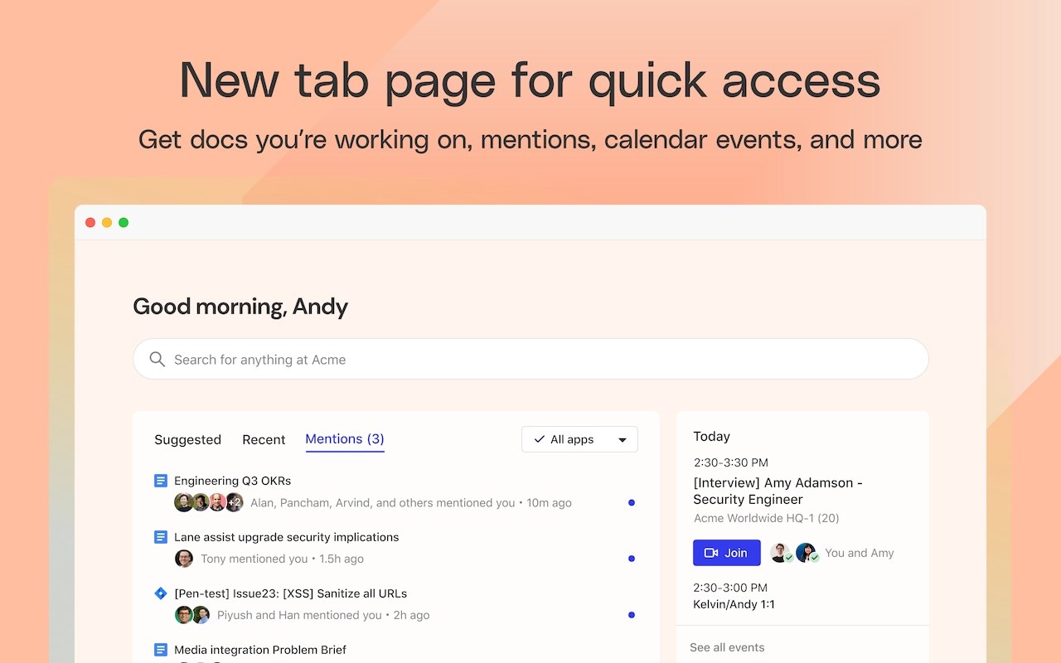Click the Jira icon beside Pen-test issue
Viewport: 1061px width, 663px height.
click(x=161, y=593)
